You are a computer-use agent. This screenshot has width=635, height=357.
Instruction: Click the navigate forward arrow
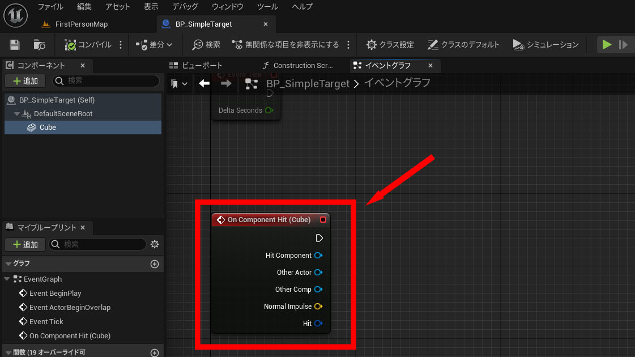226,83
